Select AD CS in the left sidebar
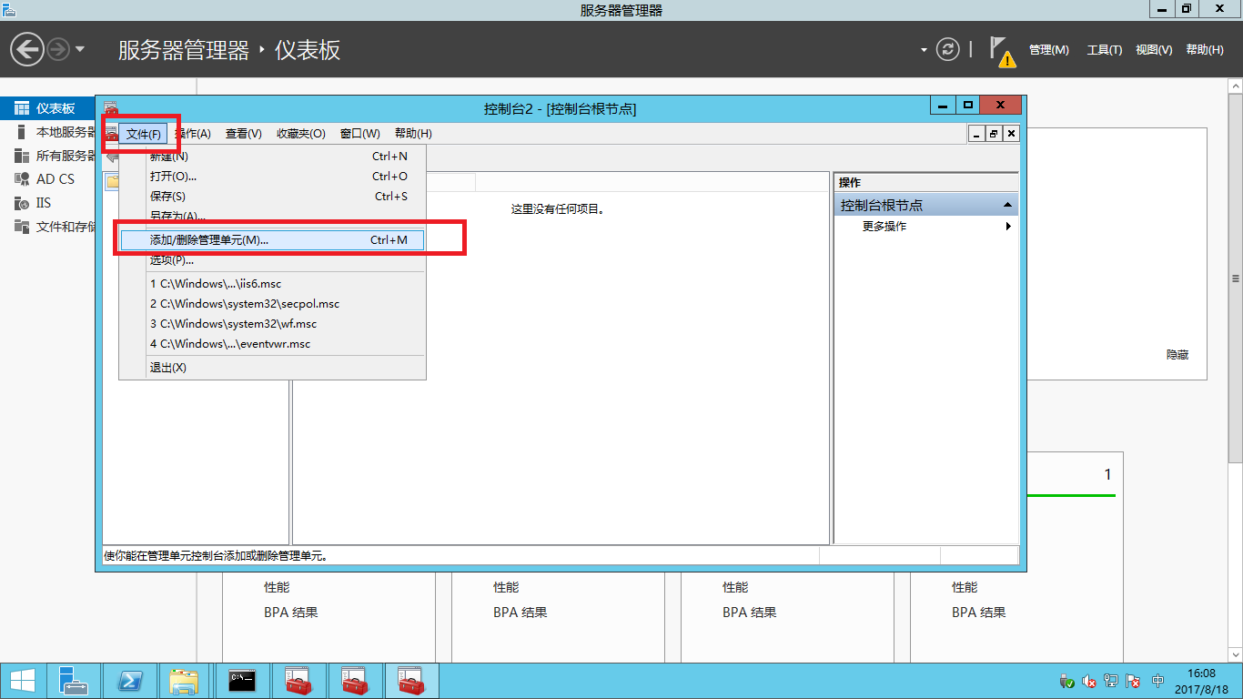Screen dimensions: 1243x699 click(x=55, y=179)
